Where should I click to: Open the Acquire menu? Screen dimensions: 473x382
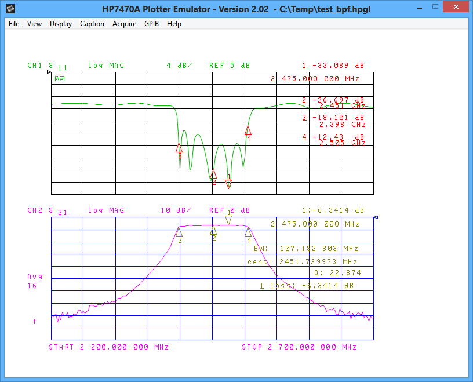(x=125, y=24)
